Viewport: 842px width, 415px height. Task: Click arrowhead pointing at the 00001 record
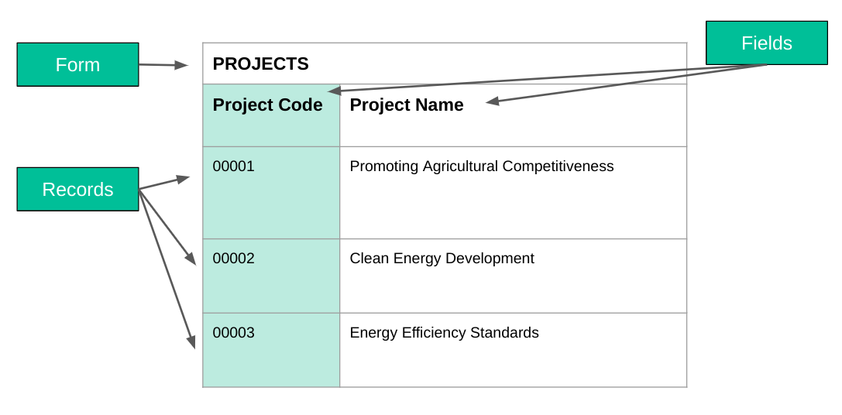(x=183, y=179)
